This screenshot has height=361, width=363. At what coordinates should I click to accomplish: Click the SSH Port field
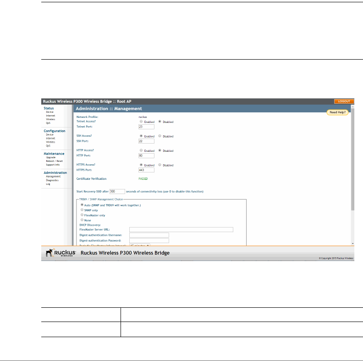pos(146,141)
